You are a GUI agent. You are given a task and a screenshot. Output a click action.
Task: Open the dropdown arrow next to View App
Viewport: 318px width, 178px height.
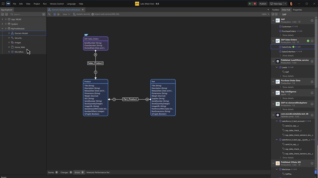pos(285,4)
